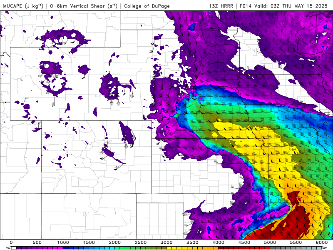Pick the dark red swatch below the 4000 label
The height and width of the screenshot is (250, 333).
(x=221, y=248)
